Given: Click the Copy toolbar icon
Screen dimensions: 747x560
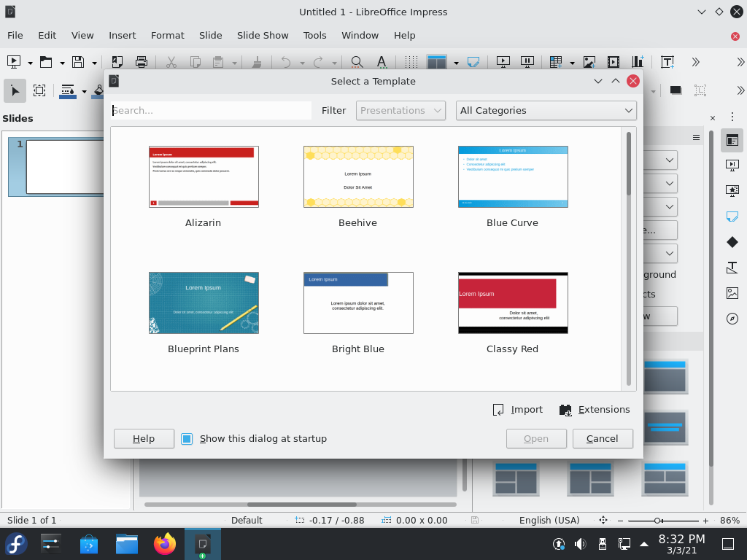Looking at the screenshot, I should tap(196, 62).
